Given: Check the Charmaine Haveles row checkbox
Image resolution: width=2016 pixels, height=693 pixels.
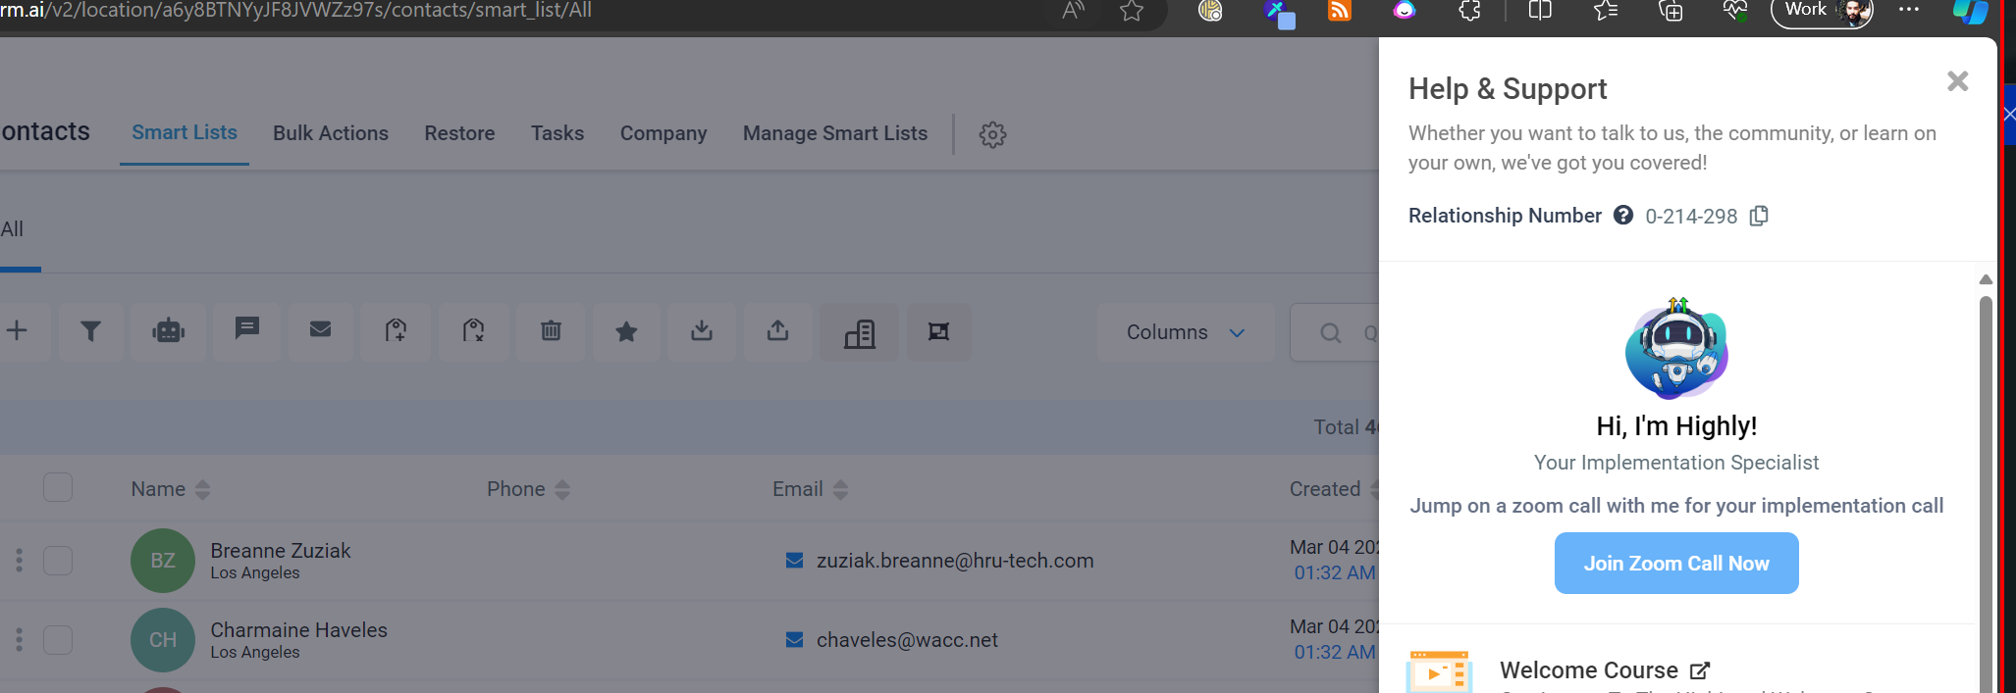Looking at the screenshot, I should pyautogui.click(x=58, y=640).
